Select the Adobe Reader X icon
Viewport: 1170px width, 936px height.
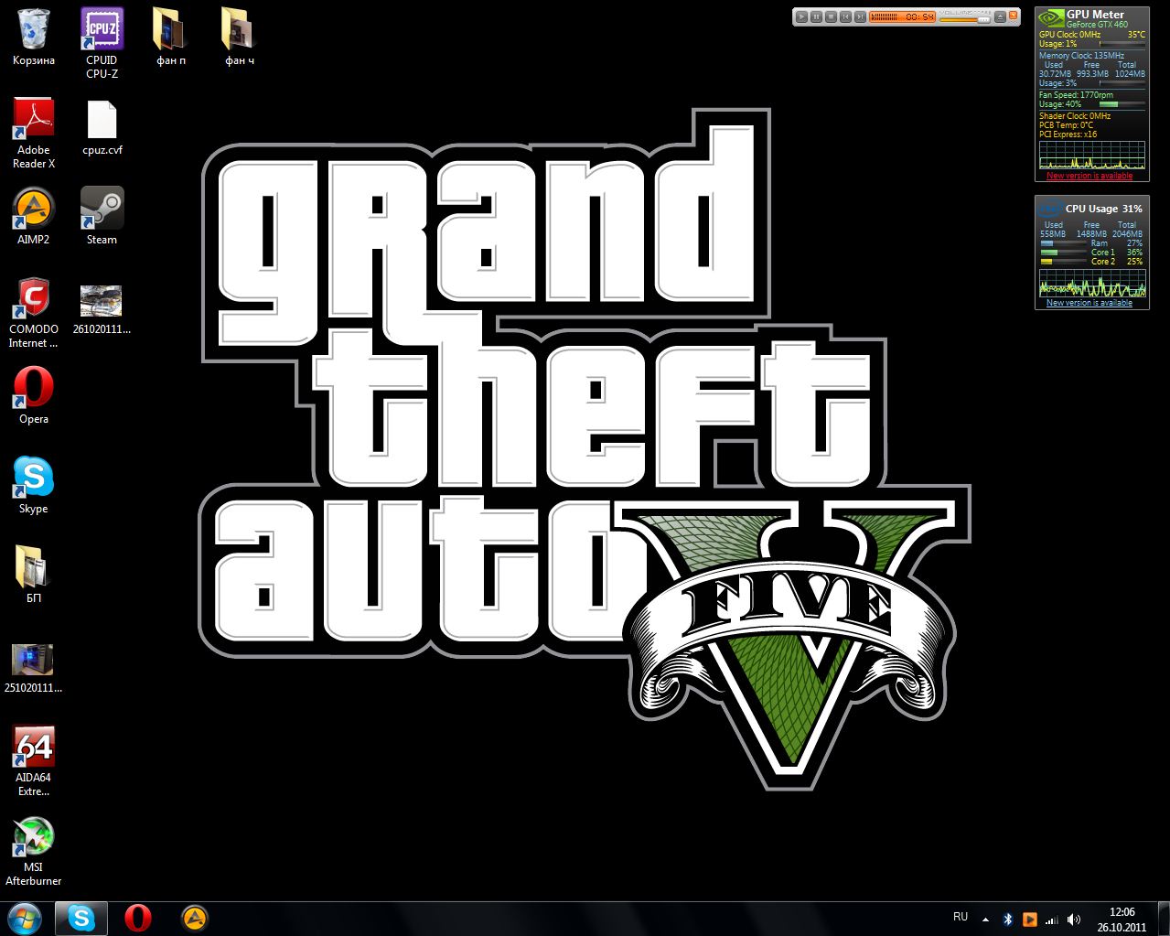point(34,119)
